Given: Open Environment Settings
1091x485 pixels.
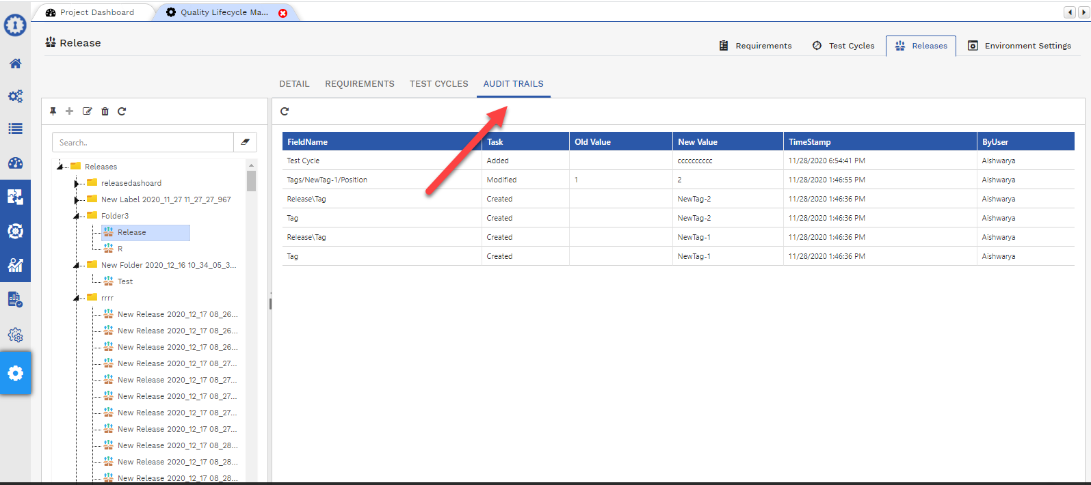Looking at the screenshot, I should pyautogui.click(x=1019, y=46).
